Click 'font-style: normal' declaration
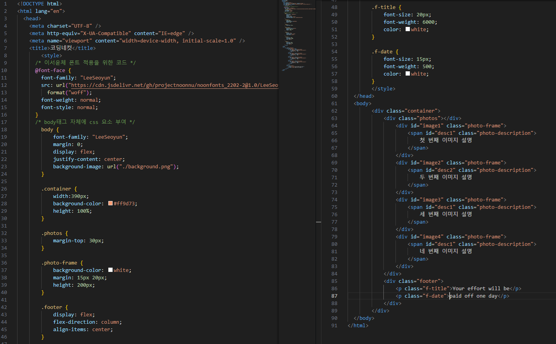This screenshot has height=344, width=556. (70, 107)
